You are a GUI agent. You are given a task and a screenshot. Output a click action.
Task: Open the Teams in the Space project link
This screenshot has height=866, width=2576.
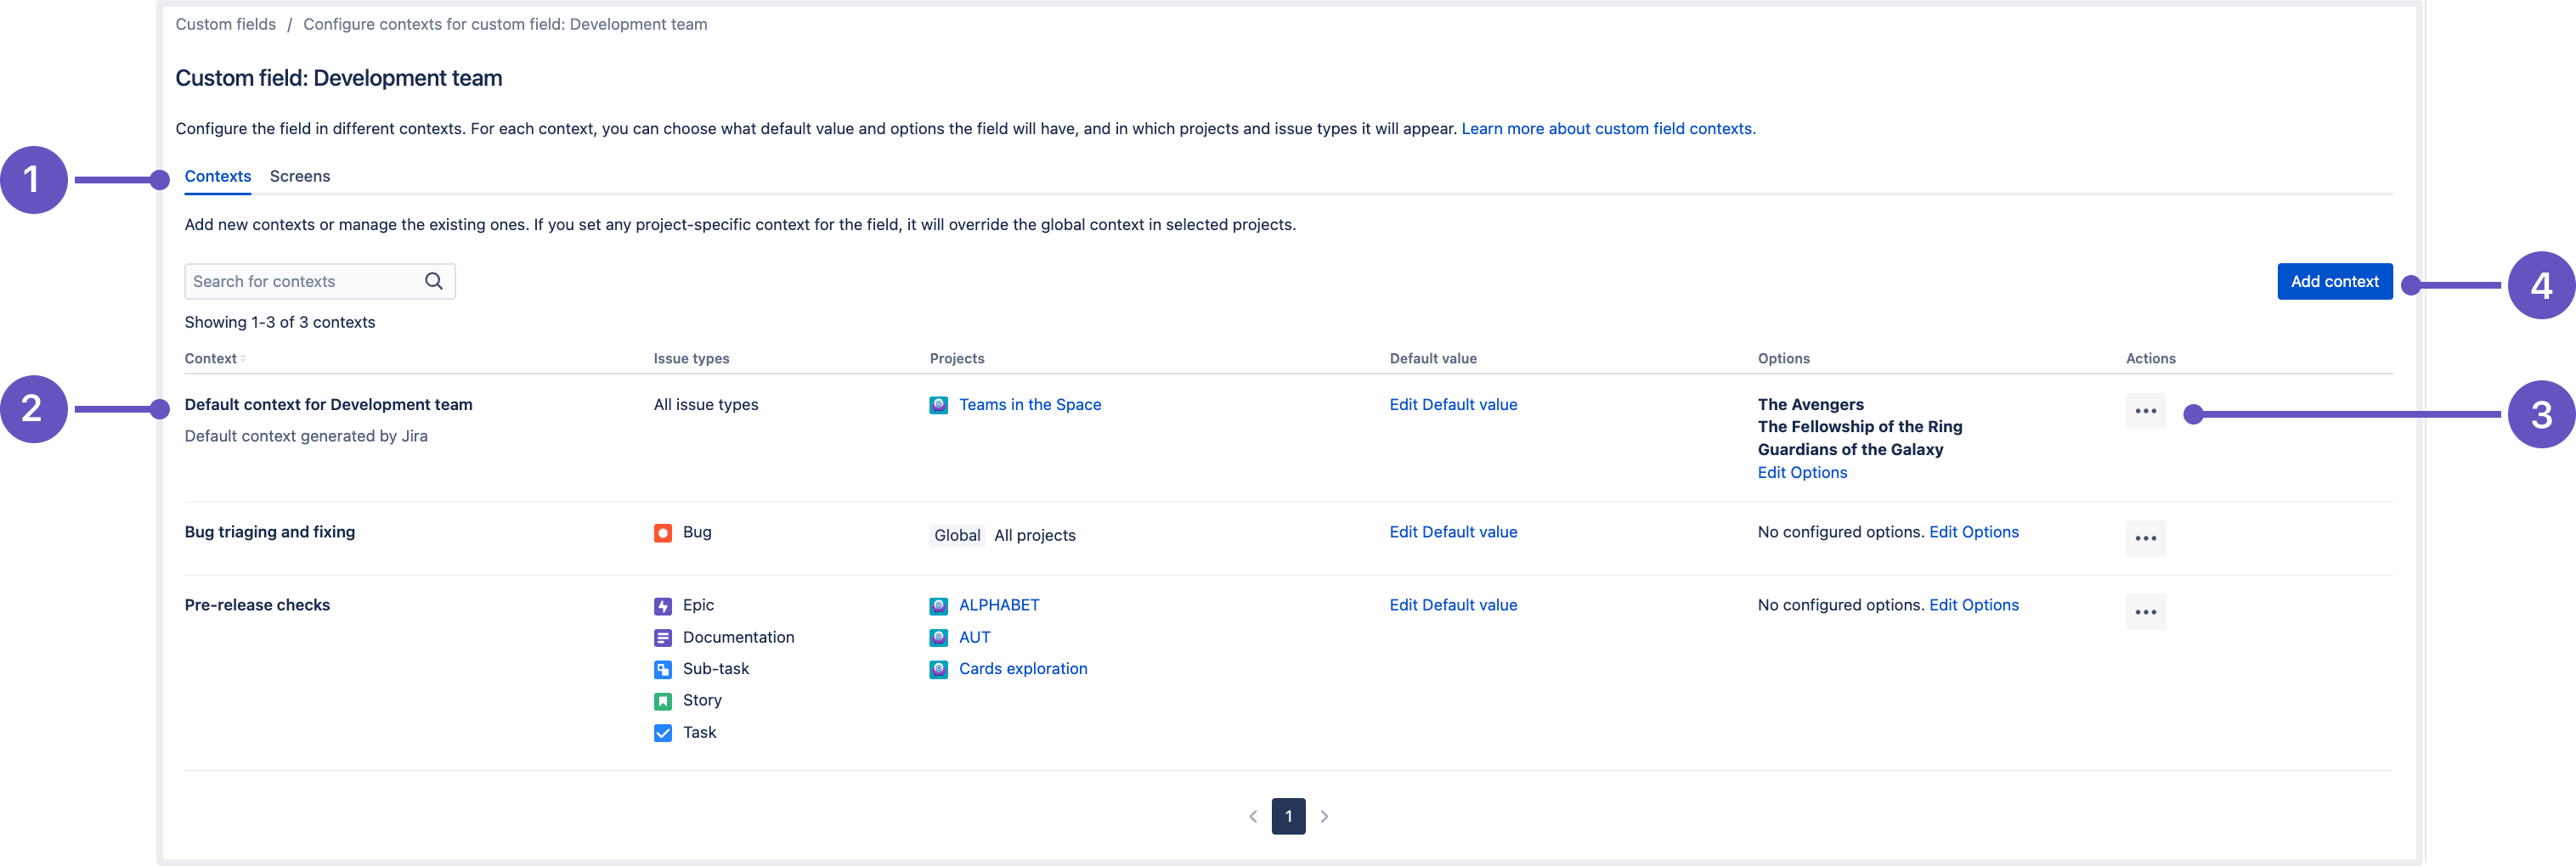[x=1030, y=404]
